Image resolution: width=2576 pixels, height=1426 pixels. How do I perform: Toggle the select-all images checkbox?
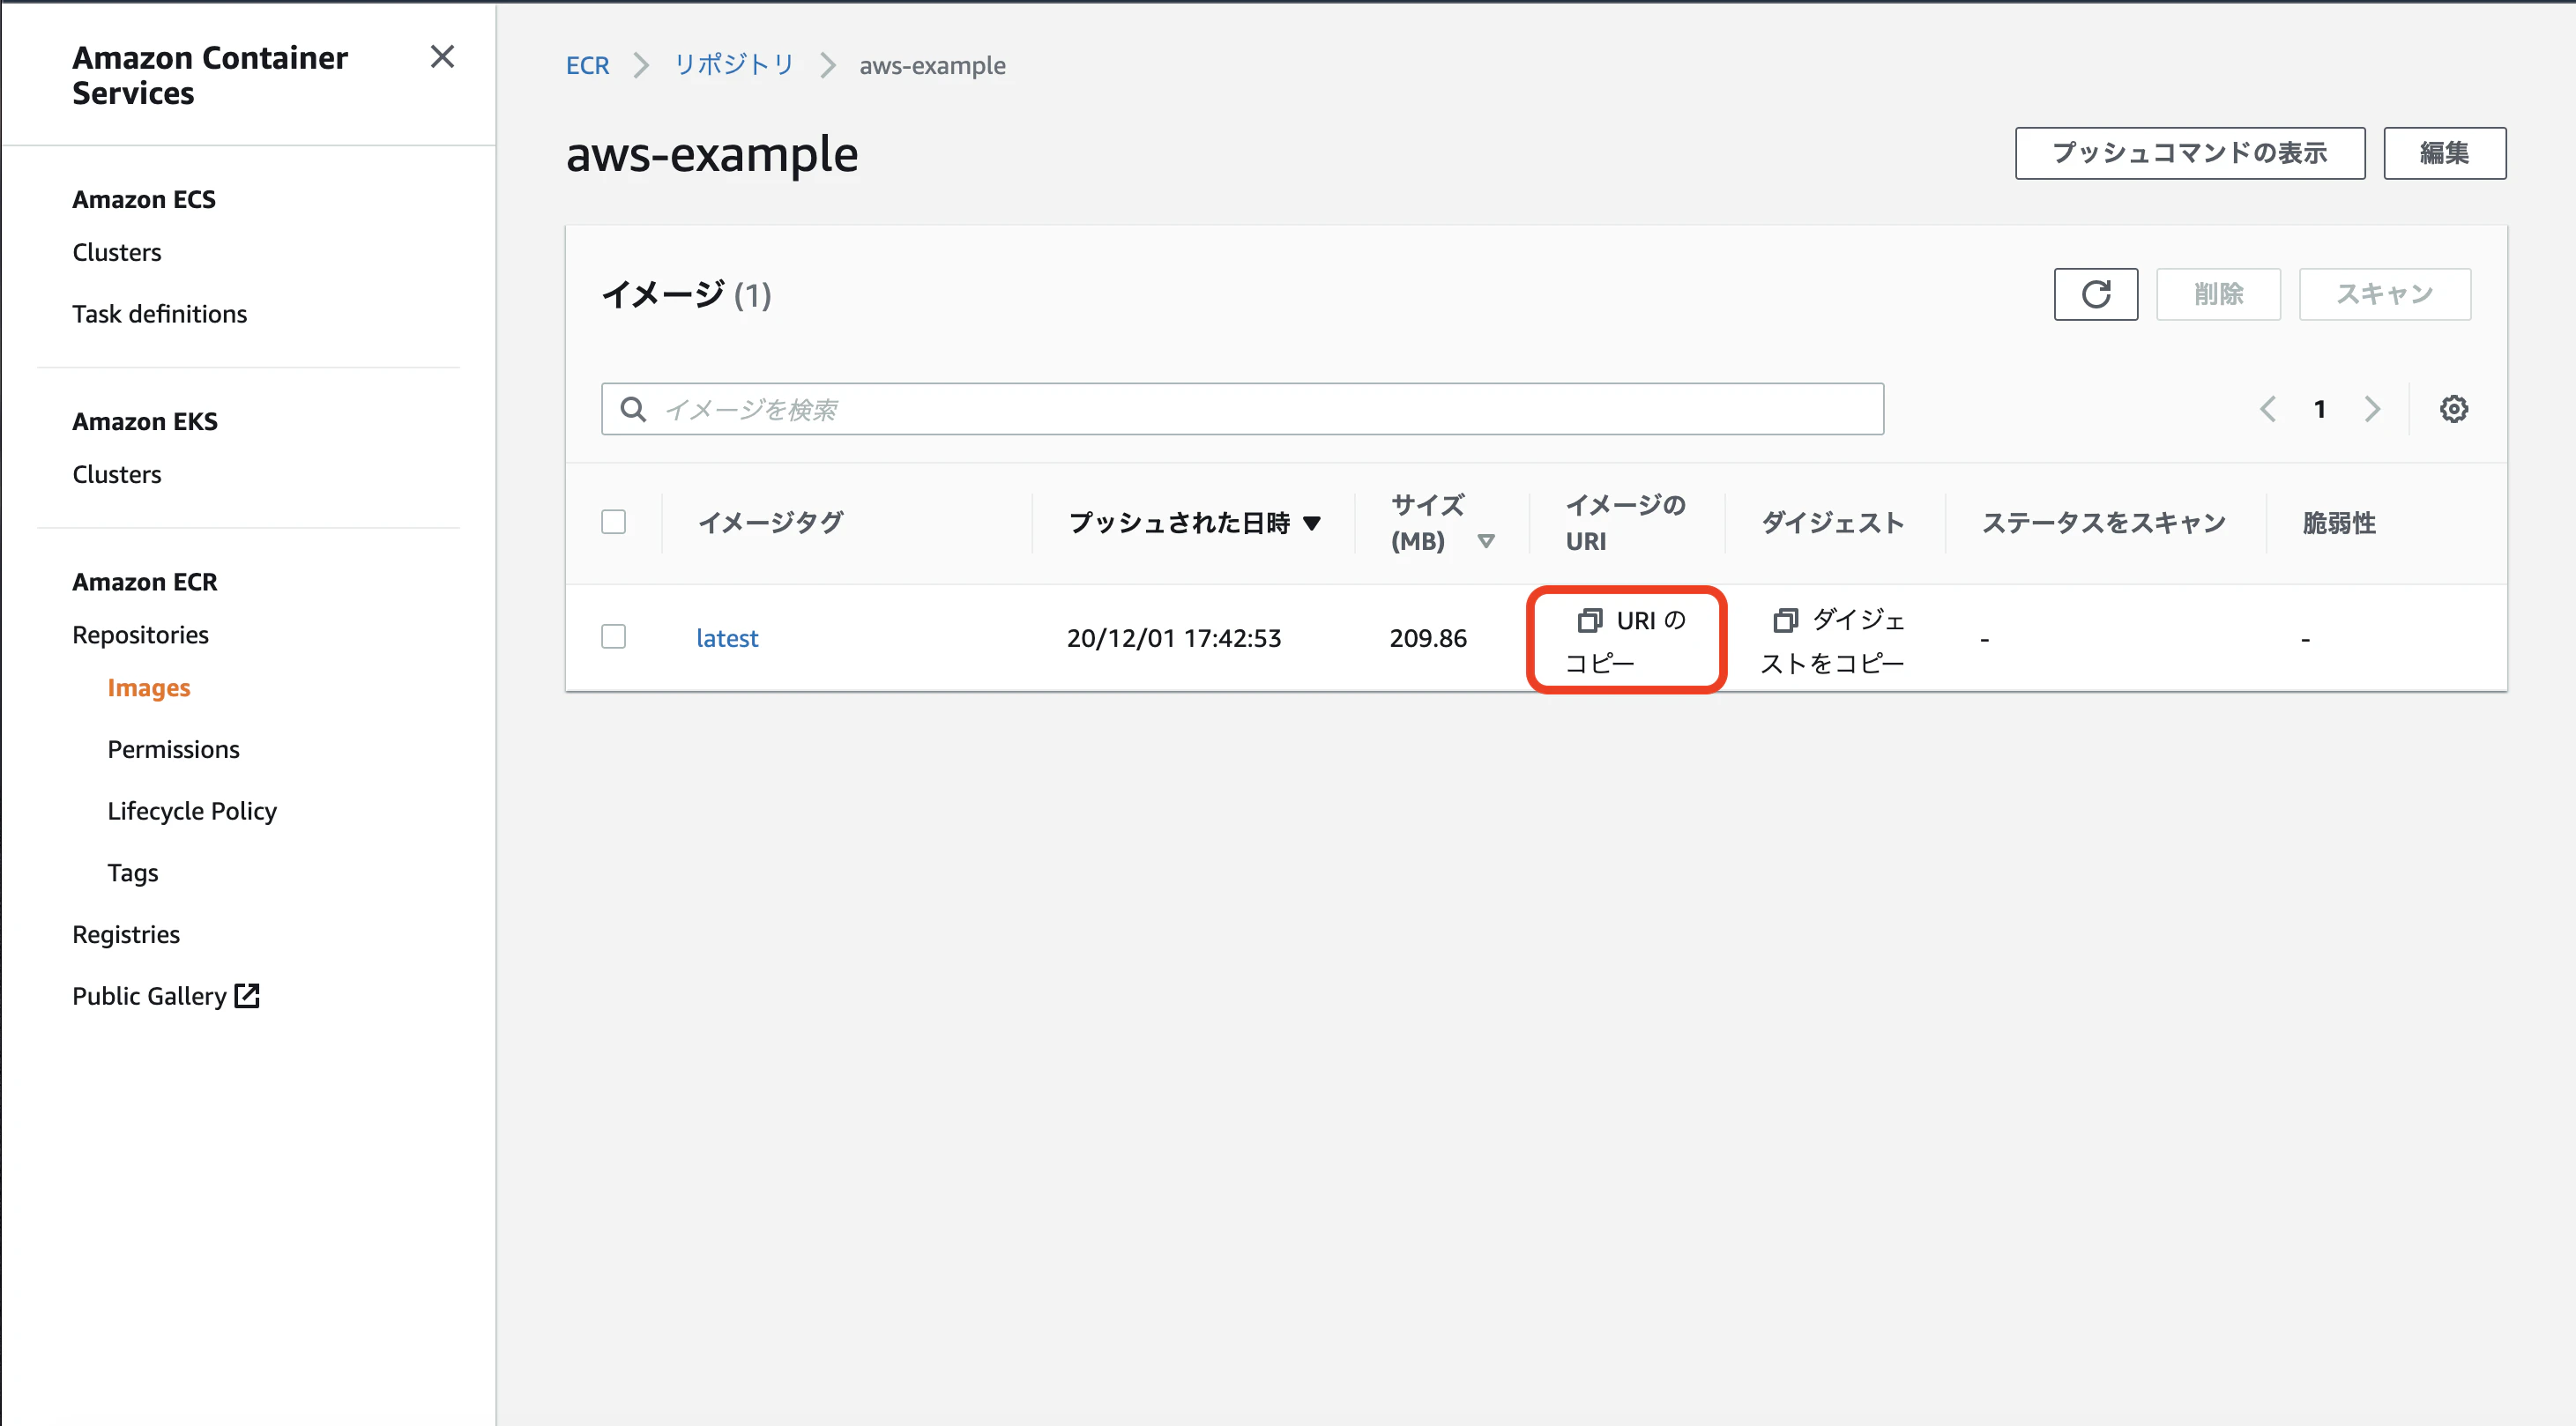613,522
